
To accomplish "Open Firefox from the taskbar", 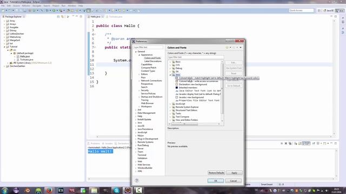I will (49, 190).
